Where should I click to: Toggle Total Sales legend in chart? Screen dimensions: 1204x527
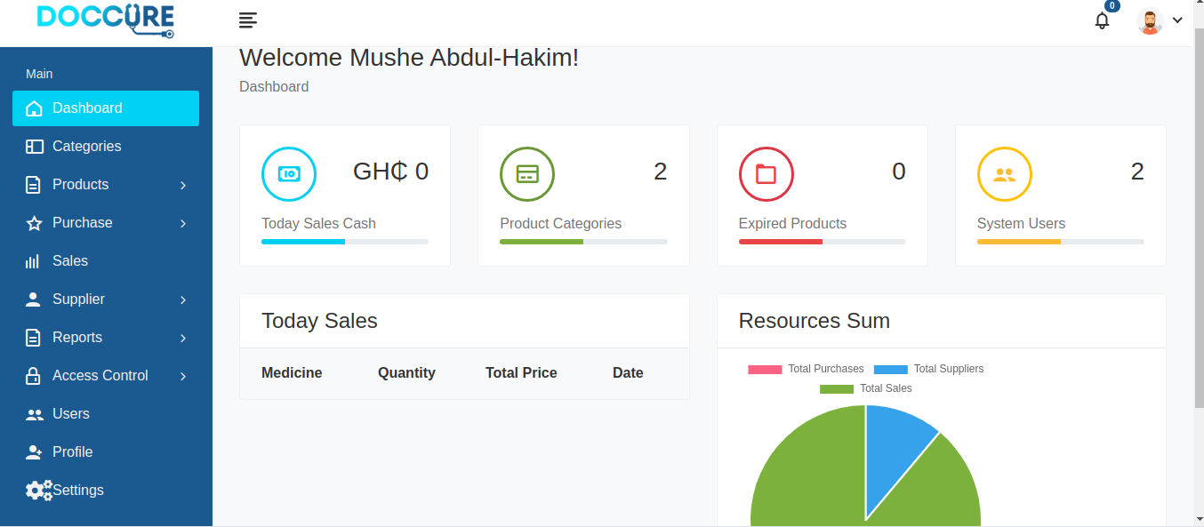[x=866, y=388]
